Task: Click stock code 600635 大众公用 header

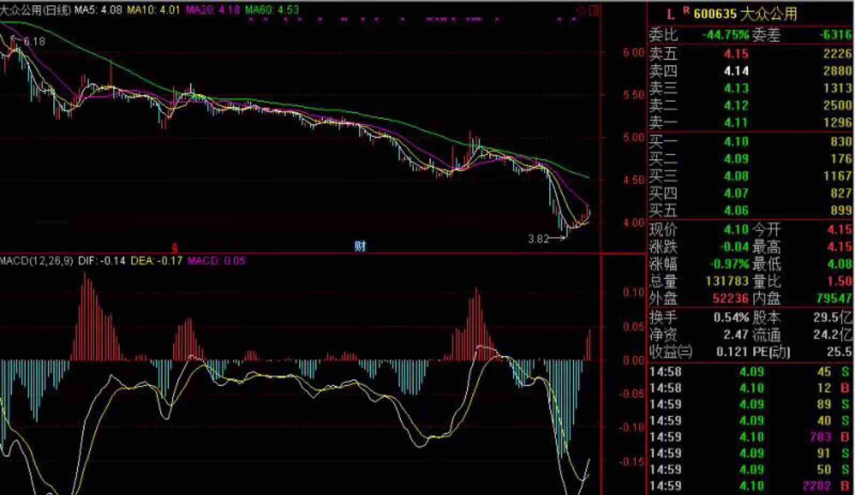Action: point(745,14)
